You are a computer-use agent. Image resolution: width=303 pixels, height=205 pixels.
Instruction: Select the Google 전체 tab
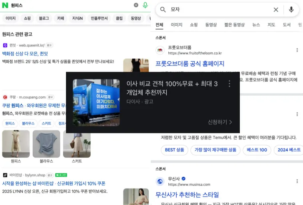point(159,25)
